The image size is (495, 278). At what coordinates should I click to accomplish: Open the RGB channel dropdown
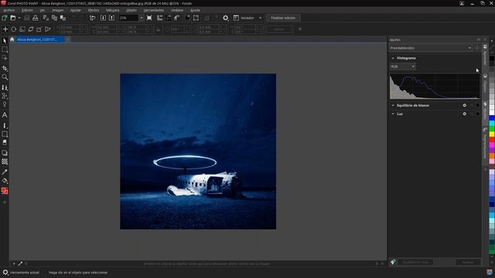click(x=402, y=66)
